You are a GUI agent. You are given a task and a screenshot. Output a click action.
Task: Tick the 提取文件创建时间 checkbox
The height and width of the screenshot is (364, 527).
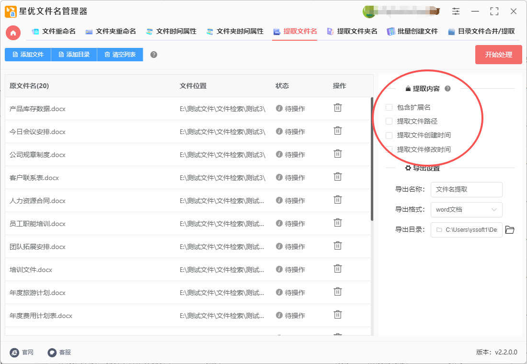click(x=389, y=136)
